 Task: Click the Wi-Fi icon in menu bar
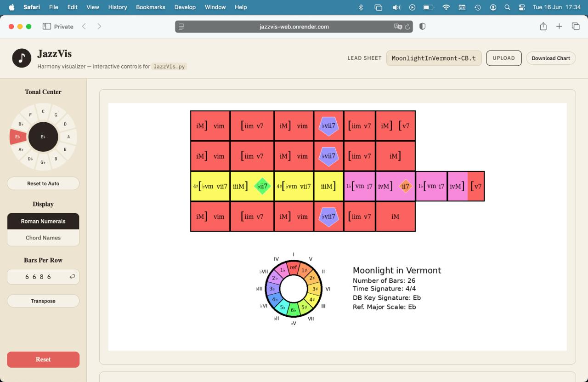click(x=446, y=7)
